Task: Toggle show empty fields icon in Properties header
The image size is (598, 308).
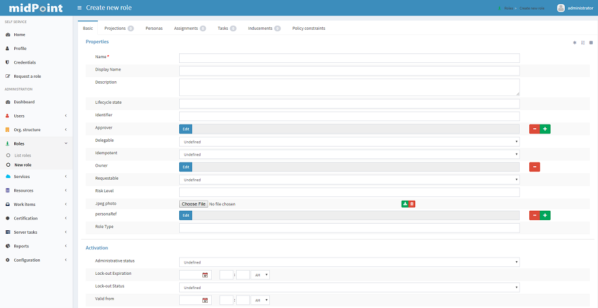Action: click(591, 43)
